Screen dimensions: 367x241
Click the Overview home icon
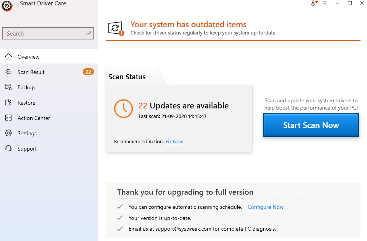pos(8,57)
